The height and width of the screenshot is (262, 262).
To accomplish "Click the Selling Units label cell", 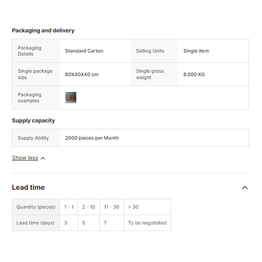I will click(150, 51).
